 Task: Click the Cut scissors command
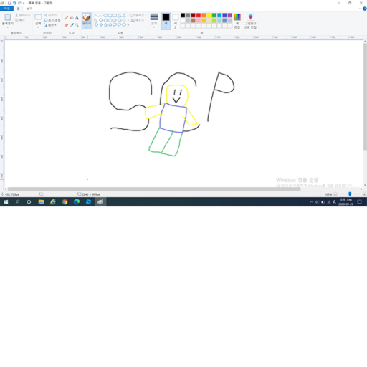coord(23,15)
